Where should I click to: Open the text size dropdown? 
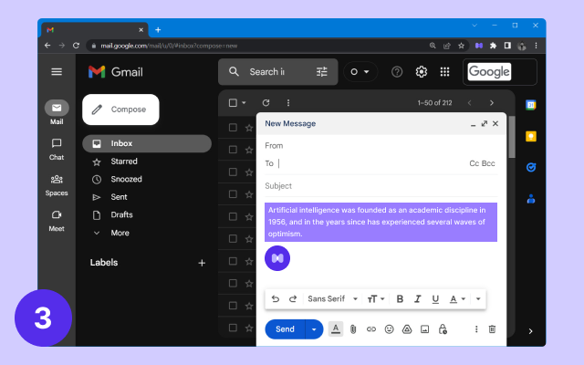click(376, 298)
